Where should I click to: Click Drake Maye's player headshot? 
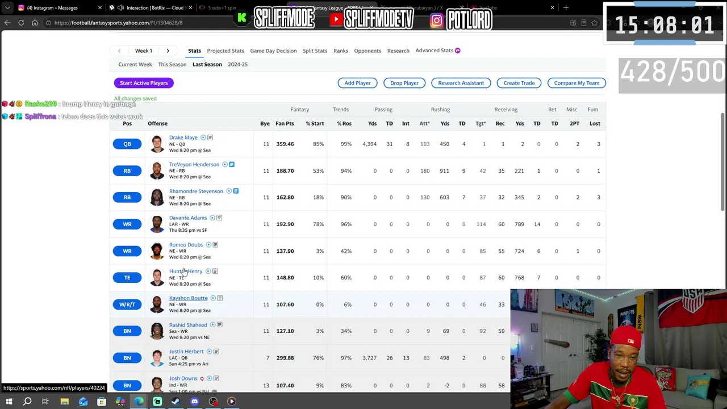pos(157,144)
